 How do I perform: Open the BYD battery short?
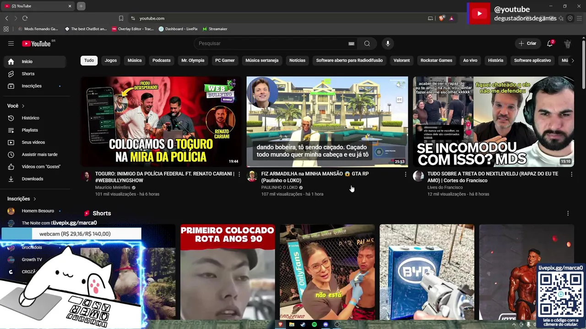click(x=427, y=272)
